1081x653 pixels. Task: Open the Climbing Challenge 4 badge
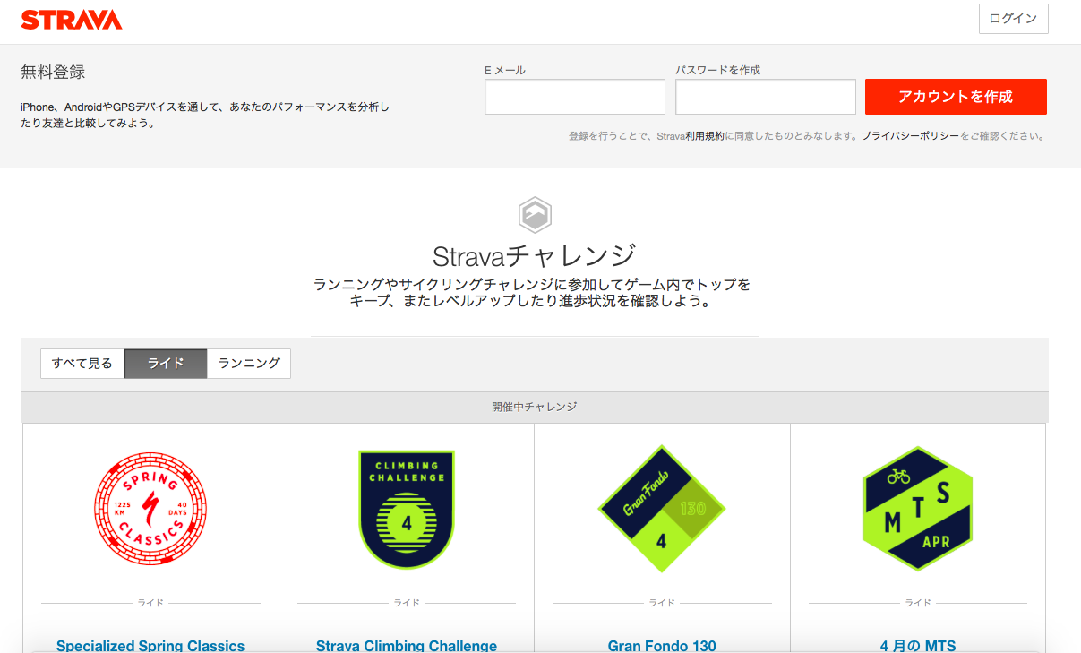(407, 509)
